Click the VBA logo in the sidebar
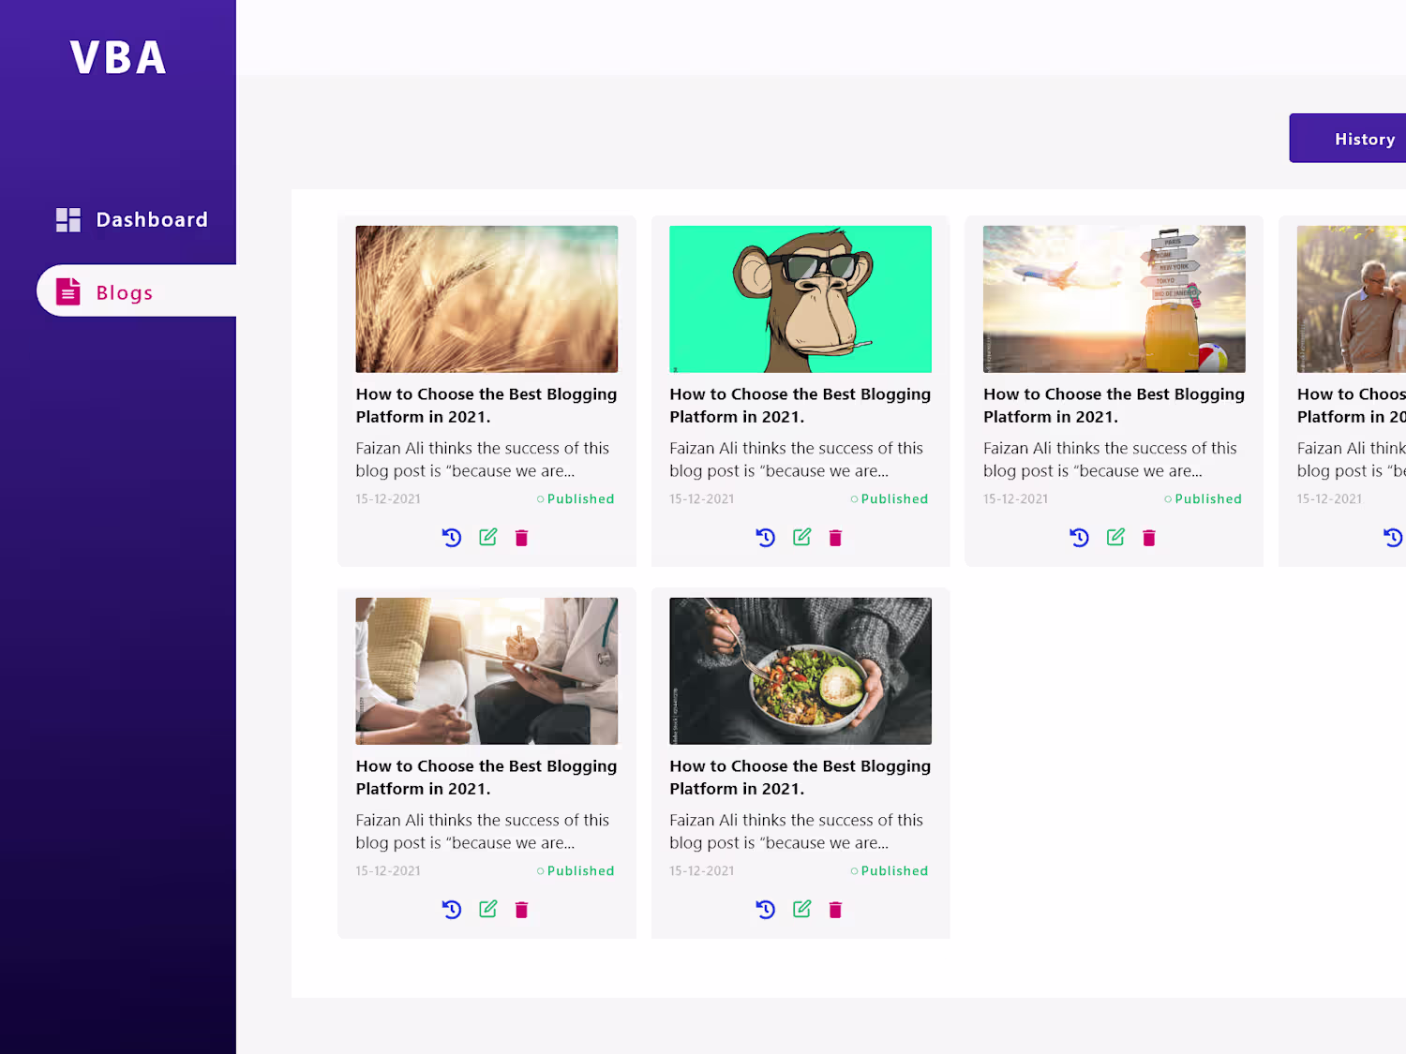This screenshot has width=1406, height=1054. [x=118, y=58]
